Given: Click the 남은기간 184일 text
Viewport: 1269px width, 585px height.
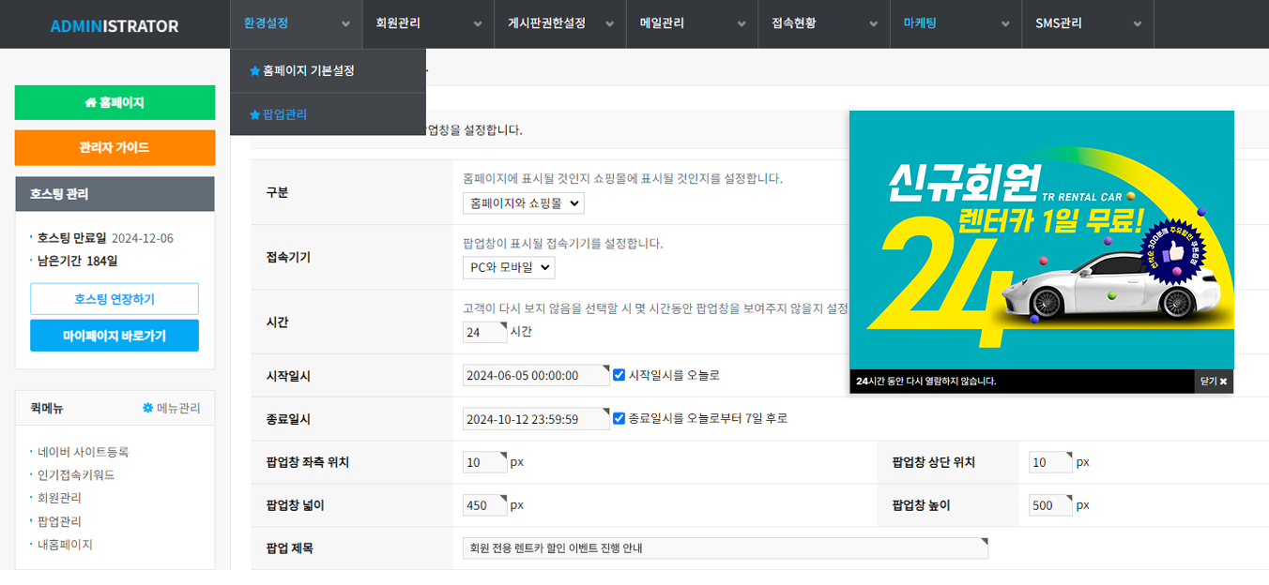Looking at the screenshot, I should coord(77,261).
